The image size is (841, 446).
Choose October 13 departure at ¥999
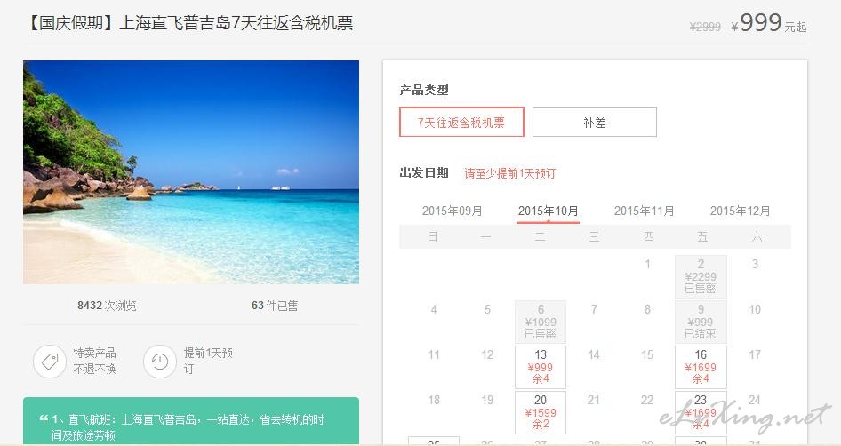coord(541,367)
